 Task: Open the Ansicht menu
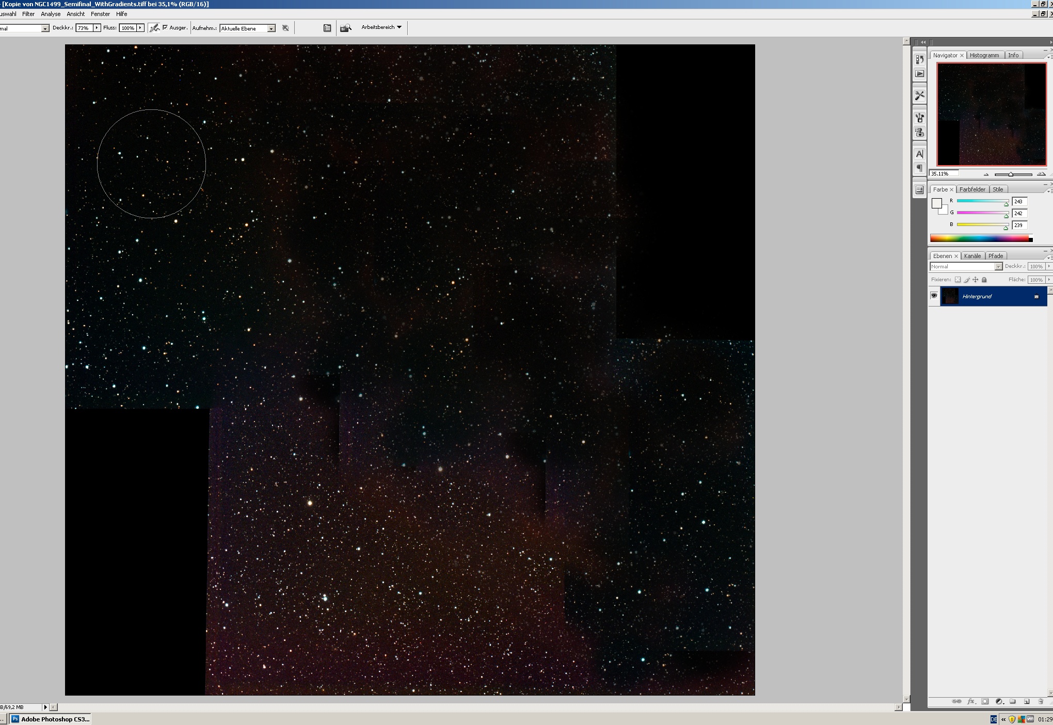tap(75, 14)
